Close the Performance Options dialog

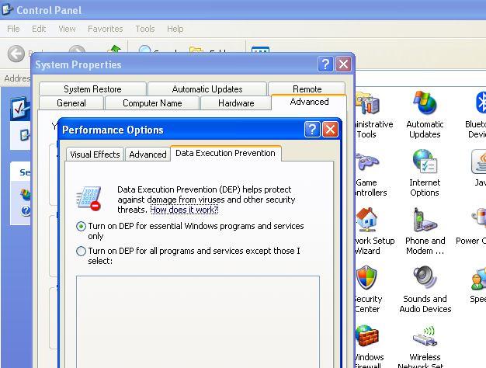(330, 130)
